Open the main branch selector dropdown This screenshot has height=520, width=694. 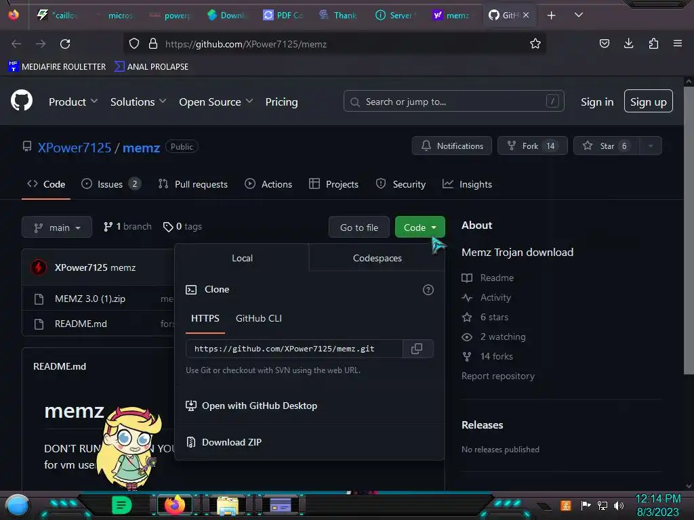(57, 227)
